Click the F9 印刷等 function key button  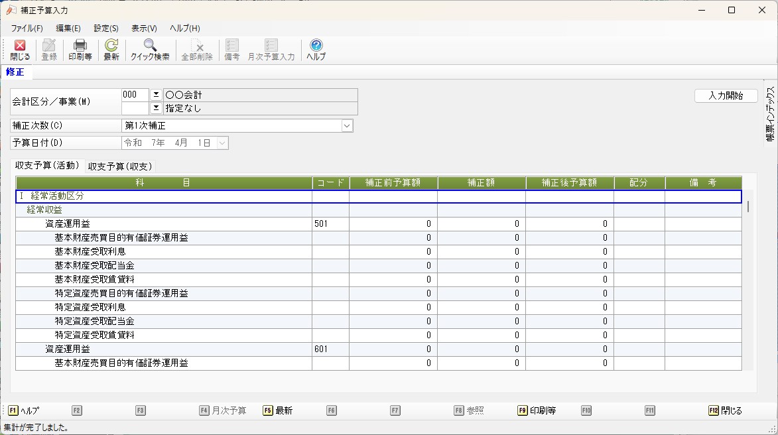pos(536,410)
